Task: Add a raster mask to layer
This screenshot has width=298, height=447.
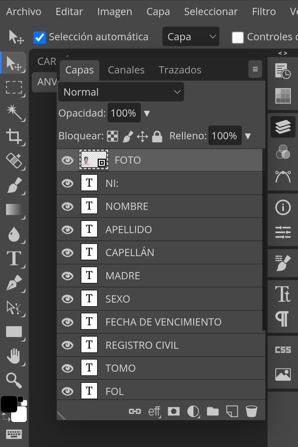Action: (x=173, y=411)
